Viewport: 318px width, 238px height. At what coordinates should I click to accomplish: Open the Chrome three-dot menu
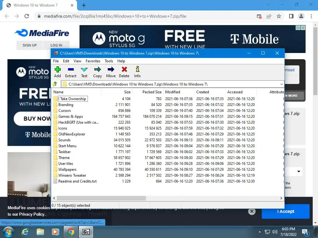311,16
